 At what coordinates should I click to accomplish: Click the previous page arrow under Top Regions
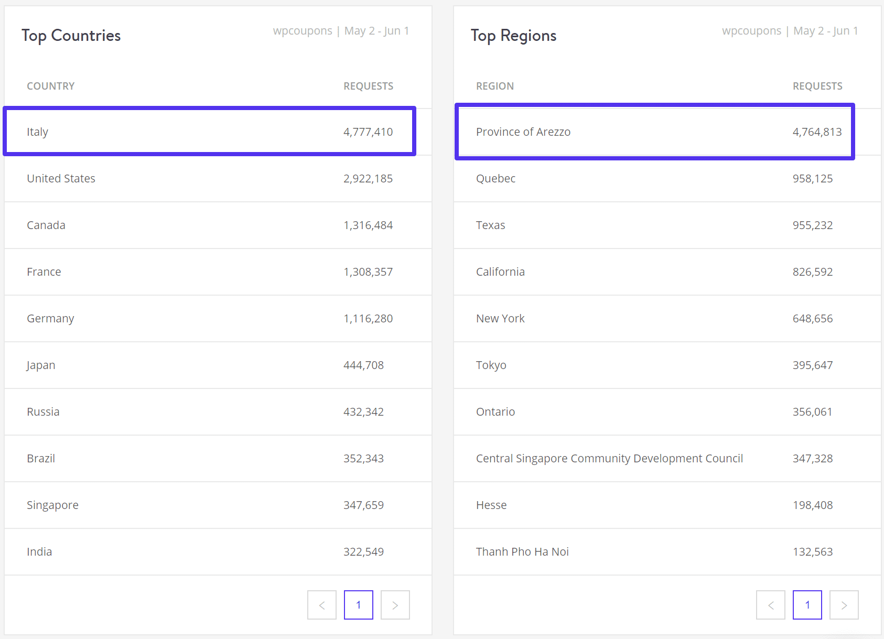pos(770,604)
